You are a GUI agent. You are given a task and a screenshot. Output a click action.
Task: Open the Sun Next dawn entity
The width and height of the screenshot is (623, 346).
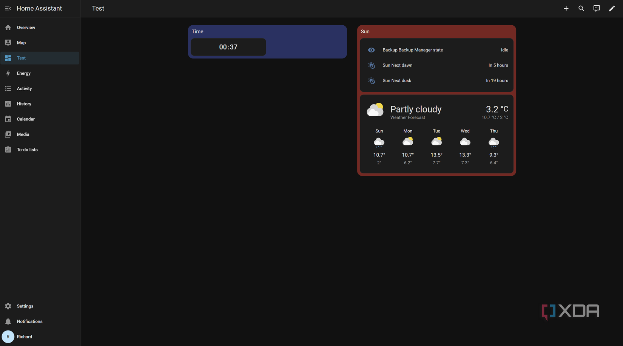pos(437,65)
